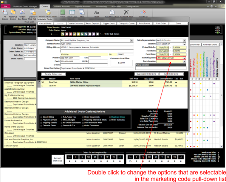Click the ribbon help question mark icon
Image resolution: width=226 pixels, height=182 pixels.
(212, 6)
